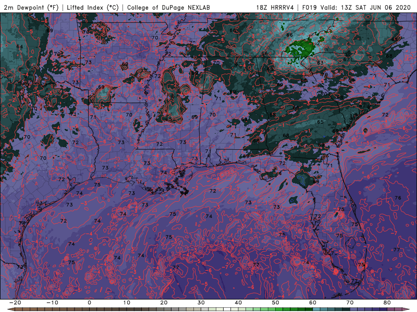Screen dimensions: 417x312
Task: Click the -20 label on the color scale
Action: click(15, 303)
